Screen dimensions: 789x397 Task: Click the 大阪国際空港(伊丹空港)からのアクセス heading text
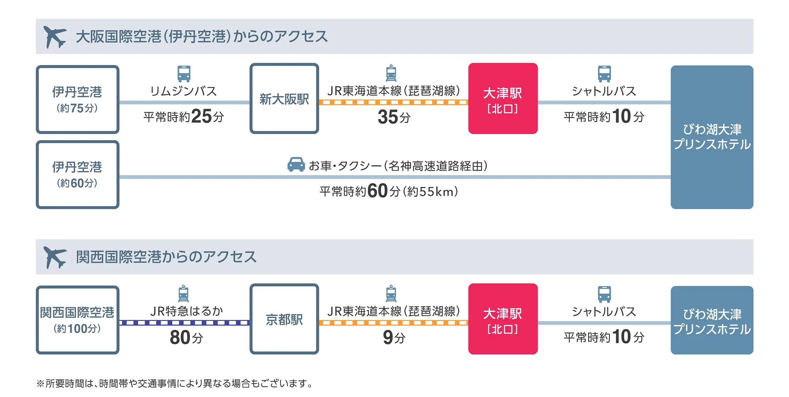click(x=202, y=36)
